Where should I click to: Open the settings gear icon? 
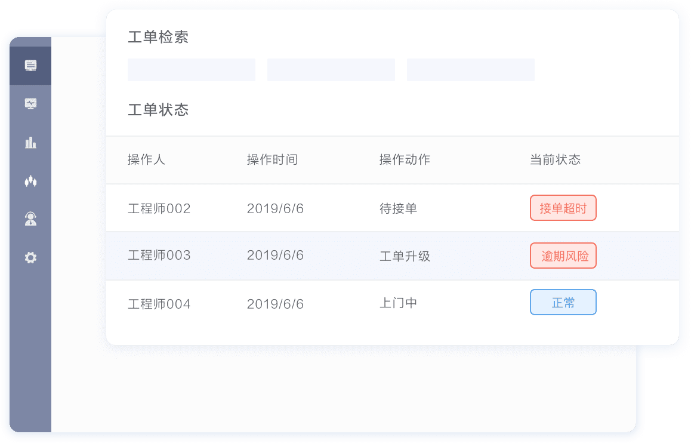tap(30, 257)
